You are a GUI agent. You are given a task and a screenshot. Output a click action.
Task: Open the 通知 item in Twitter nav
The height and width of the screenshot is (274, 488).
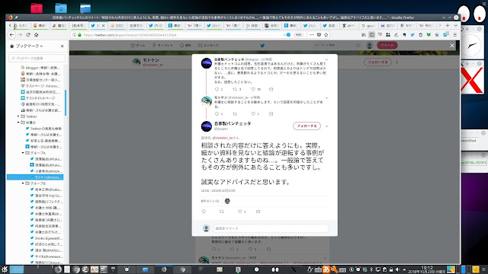click(x=185, y=46)
